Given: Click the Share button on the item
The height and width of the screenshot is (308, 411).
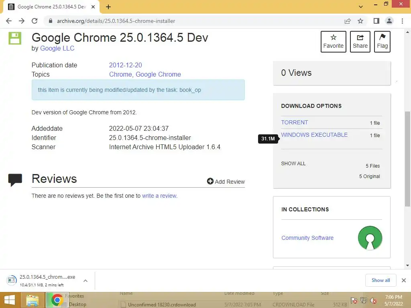Looking at the screenshot, I should pos(360,42).
